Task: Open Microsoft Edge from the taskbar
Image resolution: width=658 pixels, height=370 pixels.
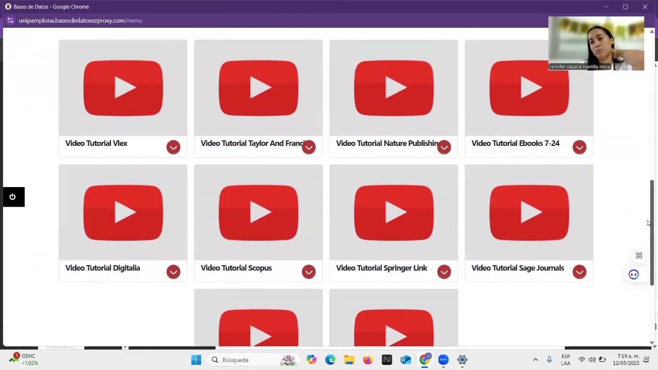Action: pos(330,360)
